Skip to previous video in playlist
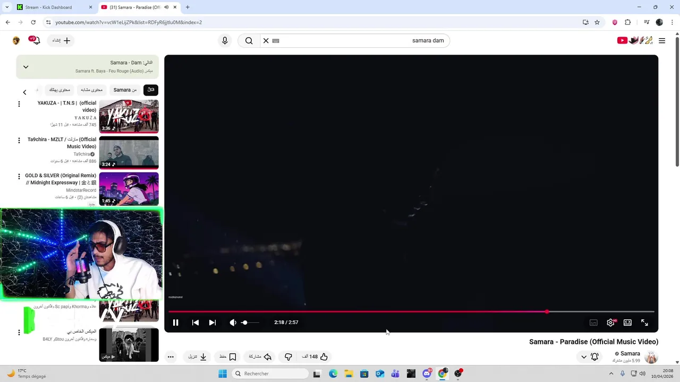680x382 pixels. pos(195,323)
